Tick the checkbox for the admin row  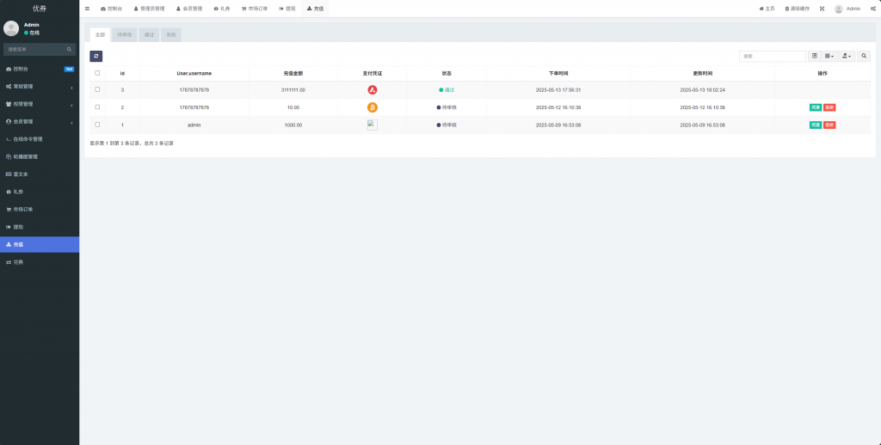[97, 125]
